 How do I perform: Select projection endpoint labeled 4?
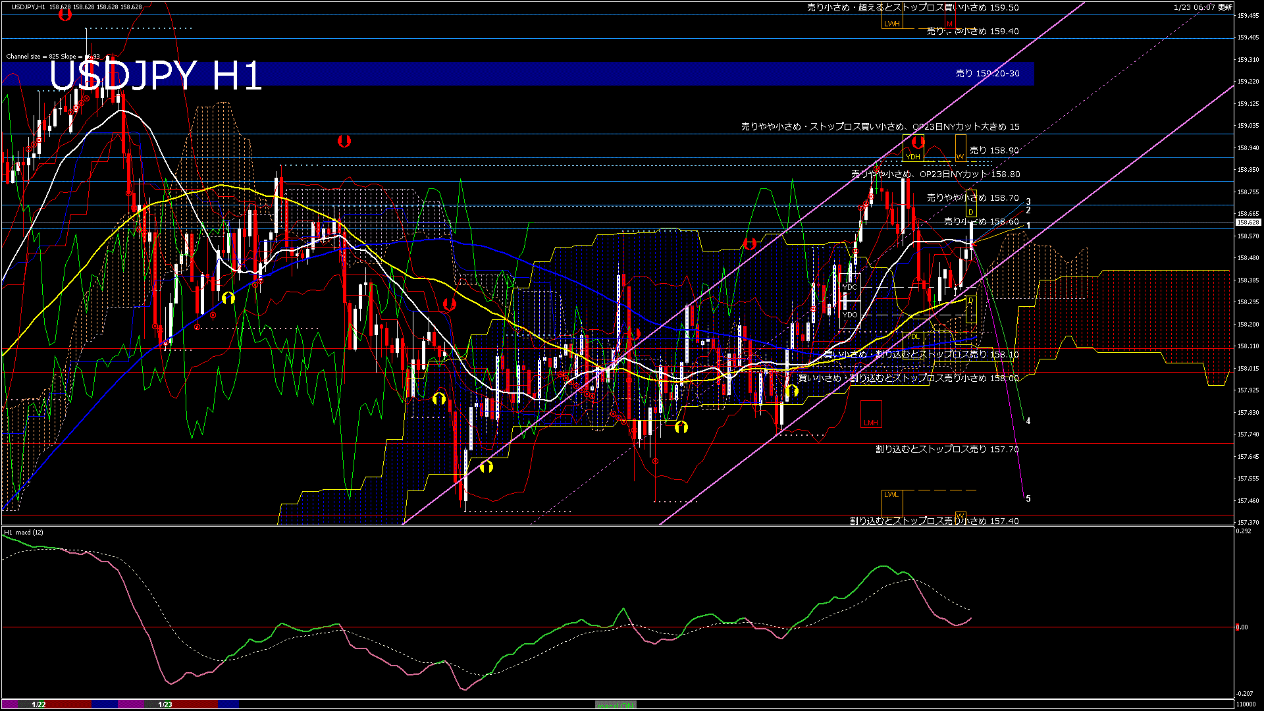pyautogui.click(x=1028, y=421)
